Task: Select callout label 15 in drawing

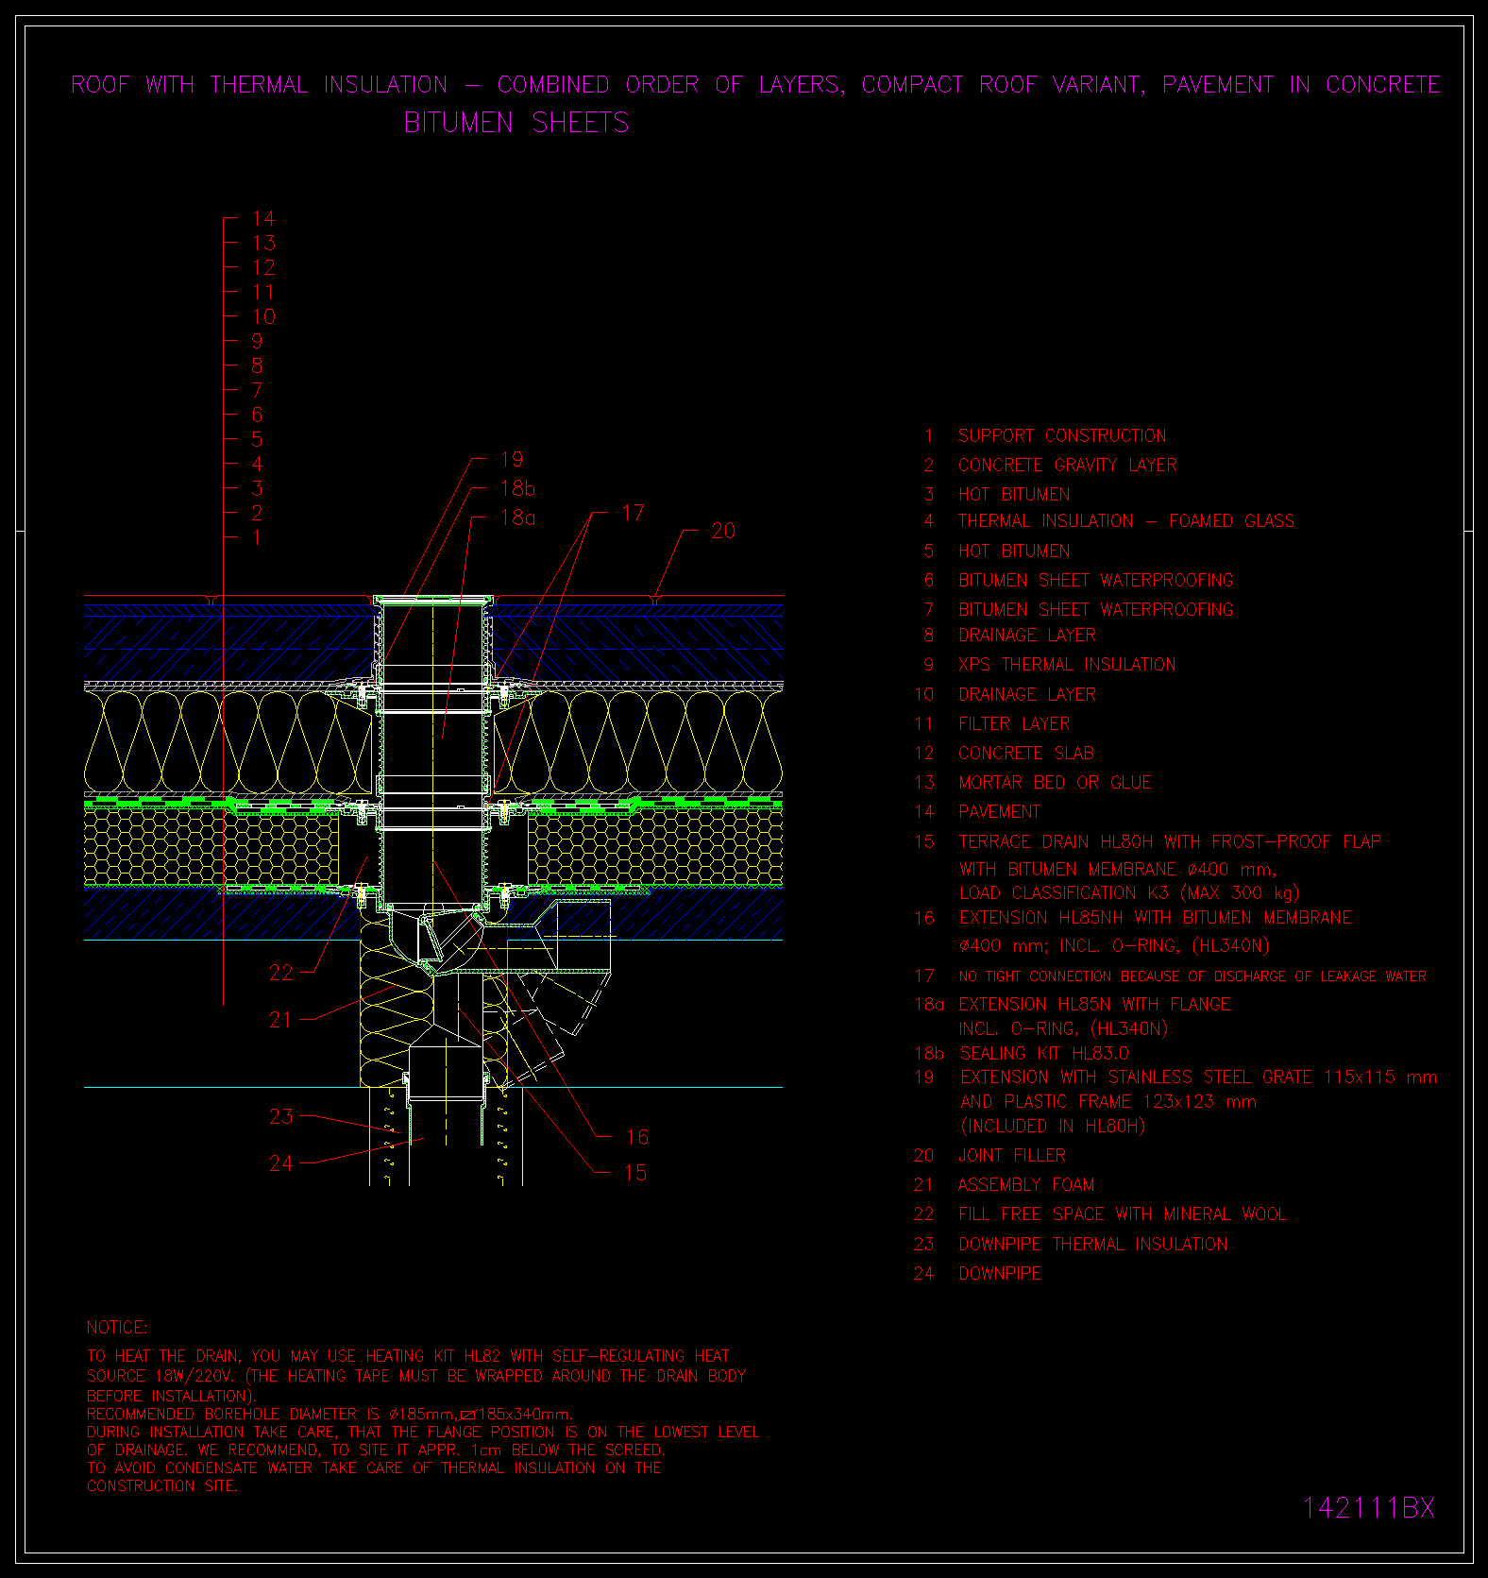Action: pos(635,1173)
